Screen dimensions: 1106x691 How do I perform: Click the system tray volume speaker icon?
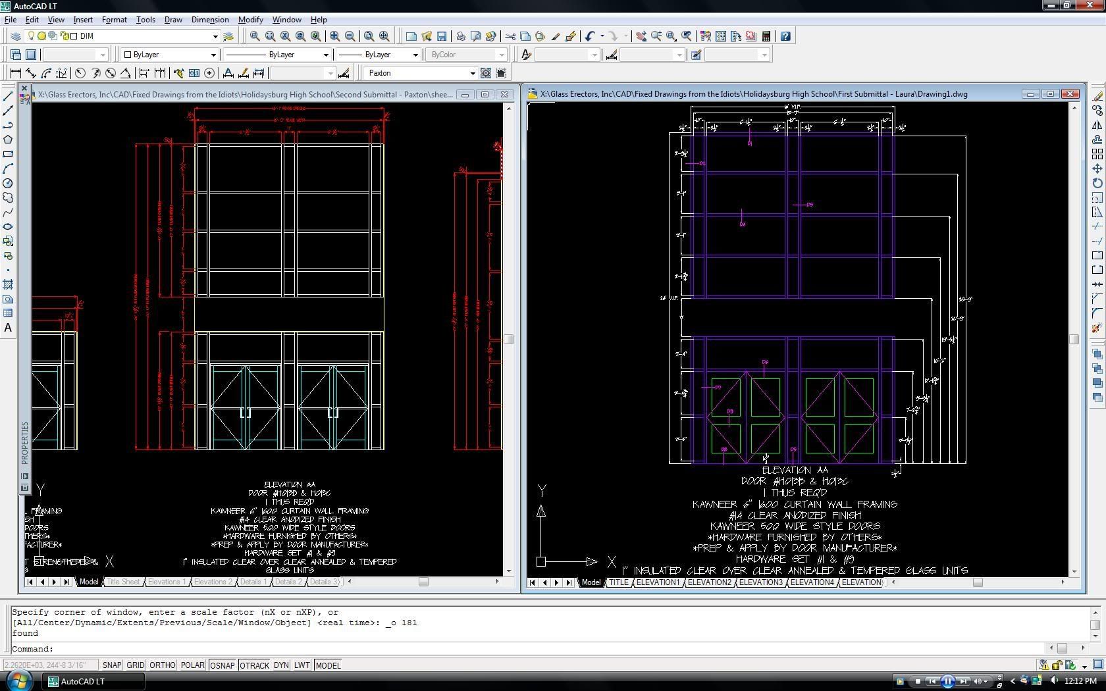pos(1054,680)
